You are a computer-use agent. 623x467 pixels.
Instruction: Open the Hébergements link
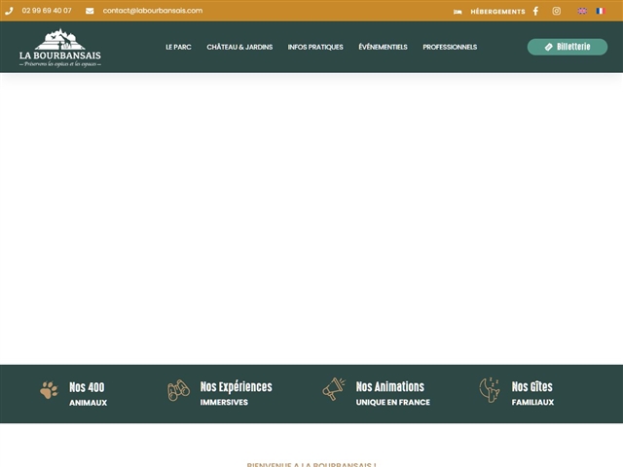496,12
